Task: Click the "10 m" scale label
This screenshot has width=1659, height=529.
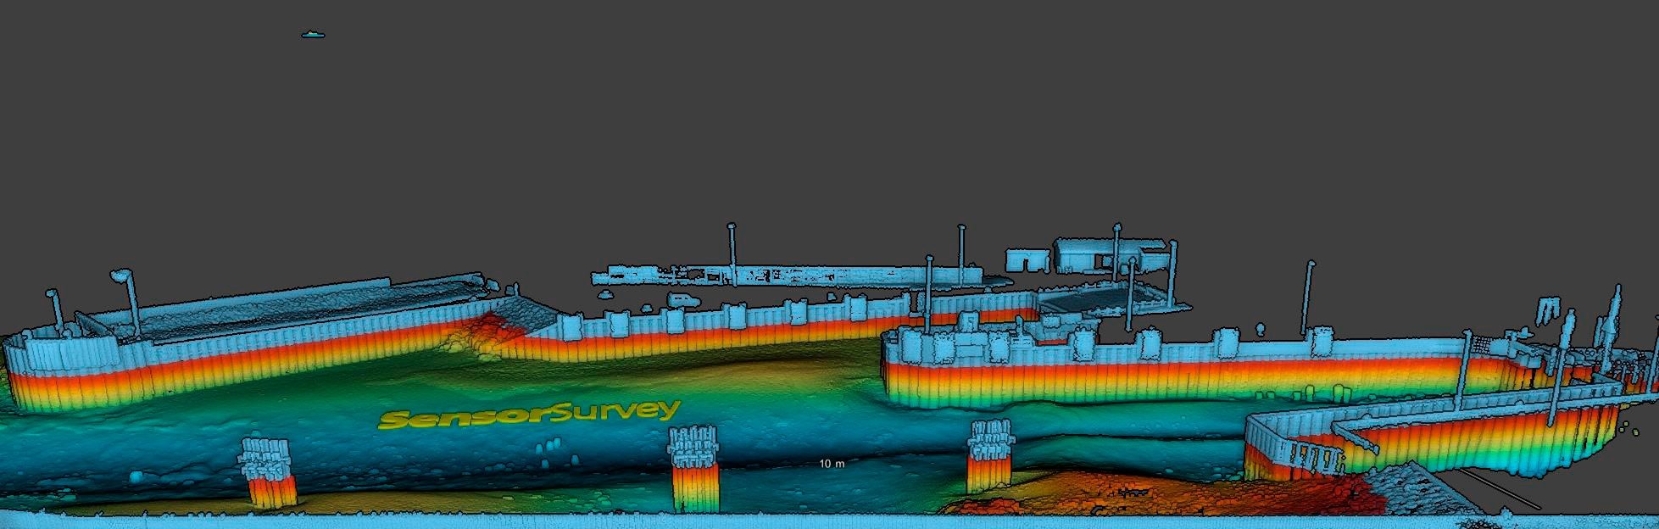Action: [x=832, y=464]
